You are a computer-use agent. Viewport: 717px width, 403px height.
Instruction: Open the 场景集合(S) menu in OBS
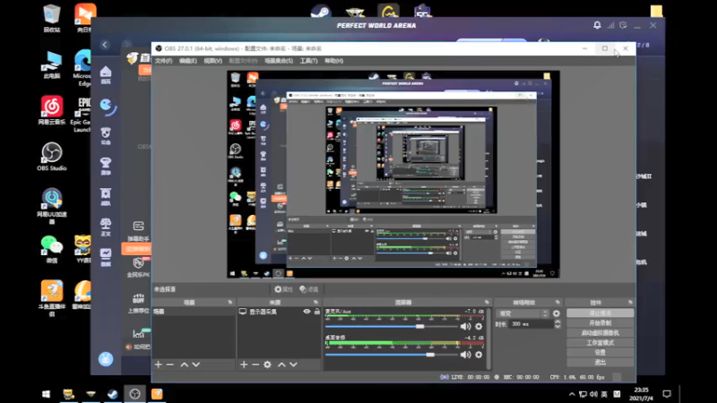tap(279, 61)
